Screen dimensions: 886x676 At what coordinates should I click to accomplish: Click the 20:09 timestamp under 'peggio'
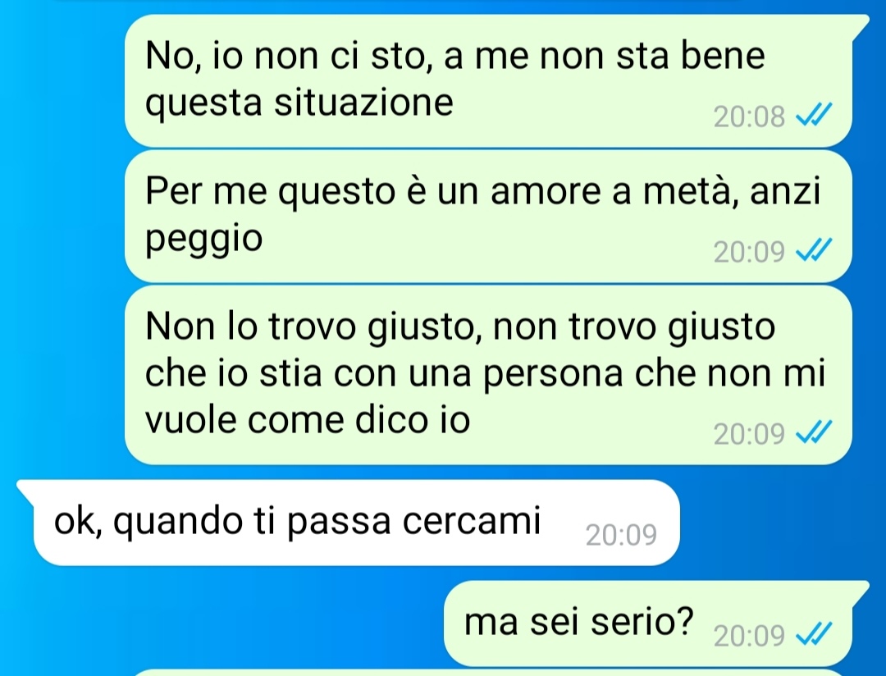(749, 252)
